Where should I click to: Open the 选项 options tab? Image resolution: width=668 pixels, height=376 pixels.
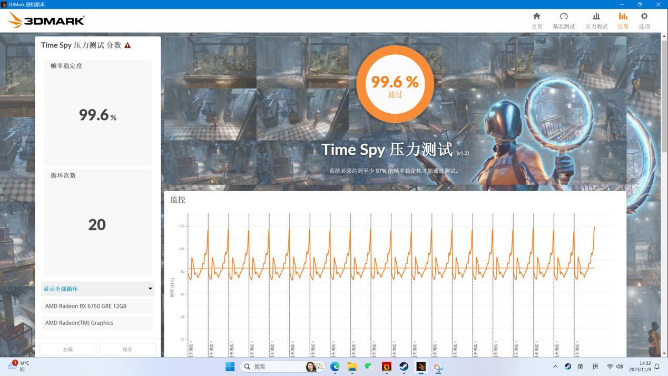[644, 21]
